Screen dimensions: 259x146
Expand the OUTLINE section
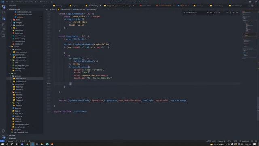[12, 135]
